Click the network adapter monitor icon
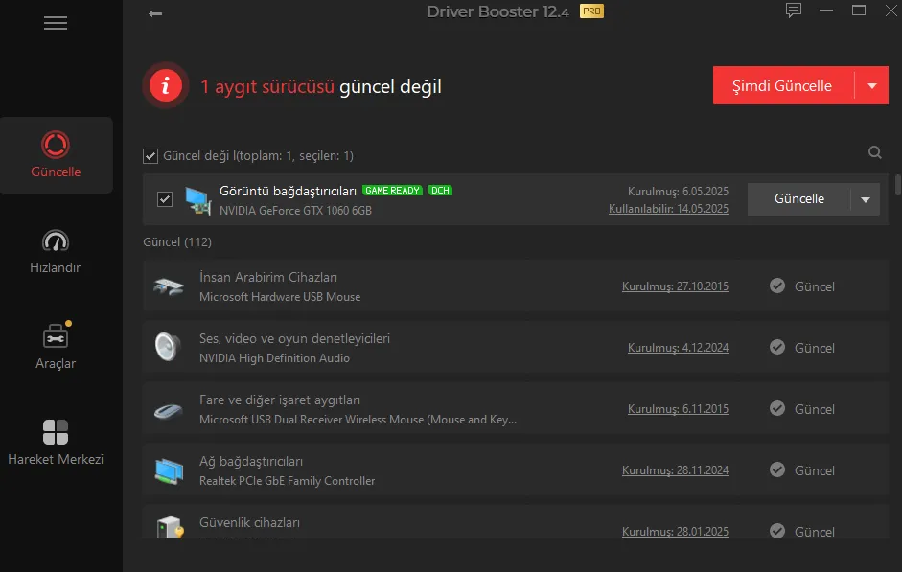This screenshot has width=902, height=572. pyautogui.click(x=169, y=470)
